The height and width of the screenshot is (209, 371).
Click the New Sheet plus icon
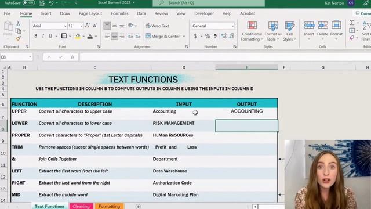[x=138, y=207]
